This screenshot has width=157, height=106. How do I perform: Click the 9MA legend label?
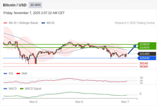pyautogui.click(x=24, y=74)
